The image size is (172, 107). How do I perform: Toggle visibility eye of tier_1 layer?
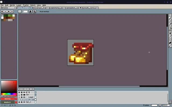[x=19, y=102]
